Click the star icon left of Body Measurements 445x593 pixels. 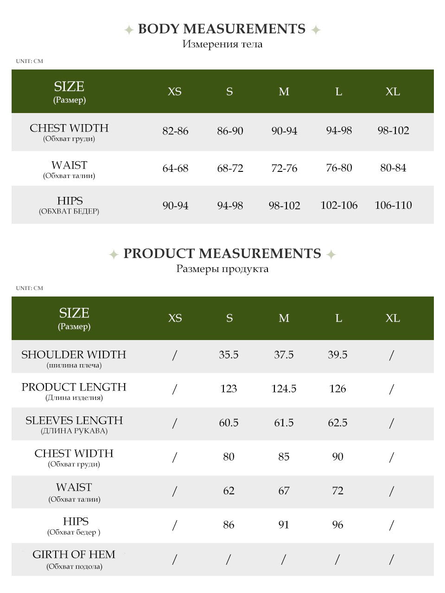pos(129,30)
